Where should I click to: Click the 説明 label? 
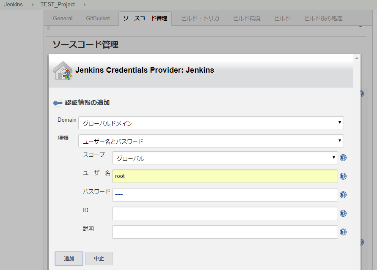pos(88,229)
